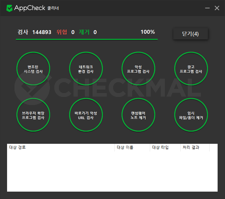
Task: Click the 처리 결과 column header
Action: [194, 148]
